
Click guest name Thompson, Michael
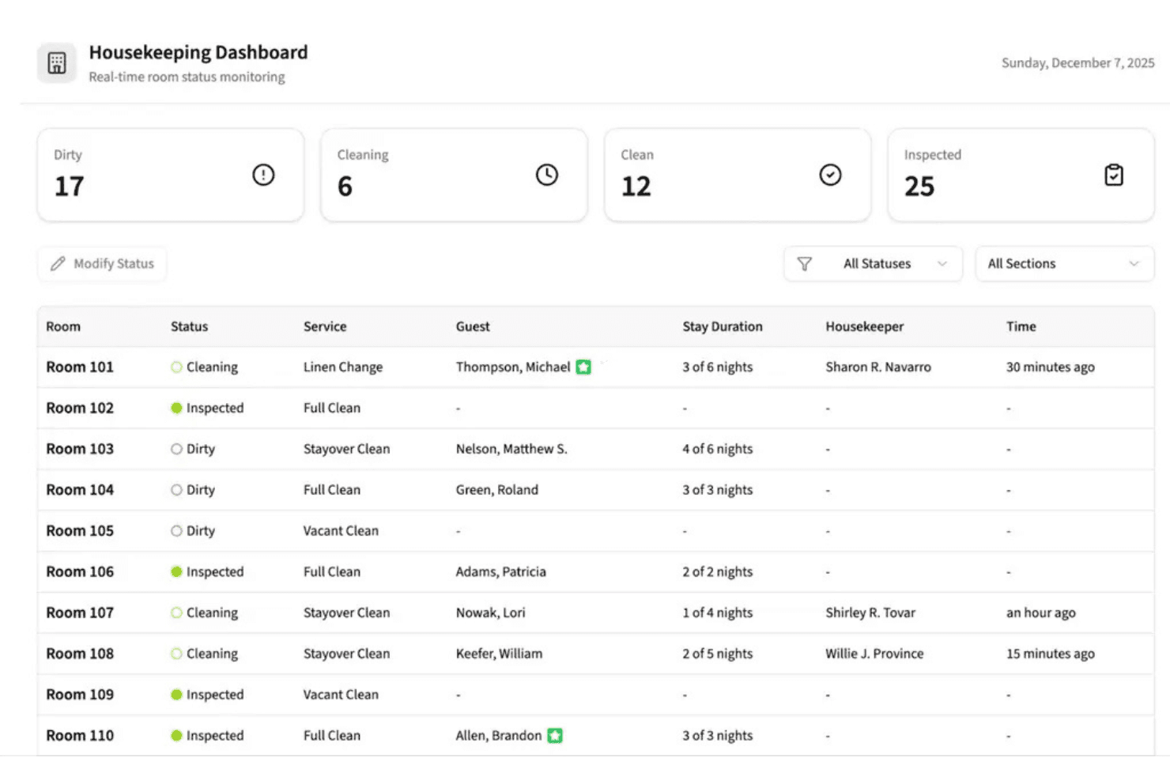tap(513, 367)
